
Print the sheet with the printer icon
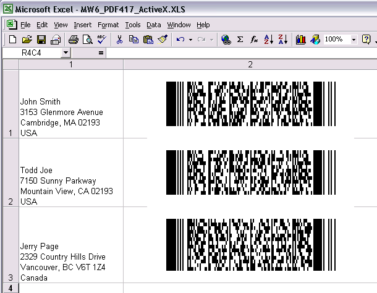74,40
